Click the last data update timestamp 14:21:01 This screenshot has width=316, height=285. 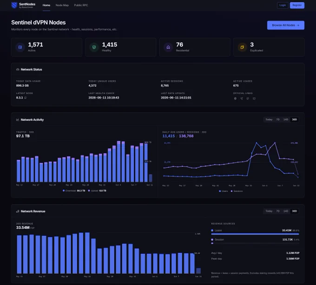click(x=176, y=98)
